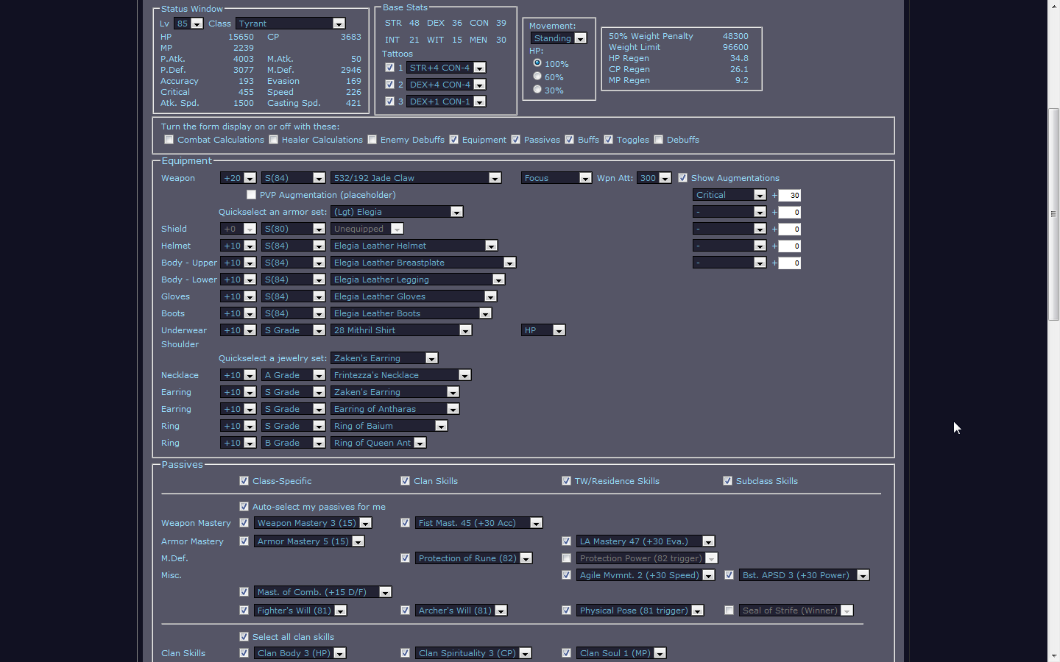The image size is (1060, 662).
Task: Open the Elegia Leather Breastplate dropdown
Action: pos(423,263)
